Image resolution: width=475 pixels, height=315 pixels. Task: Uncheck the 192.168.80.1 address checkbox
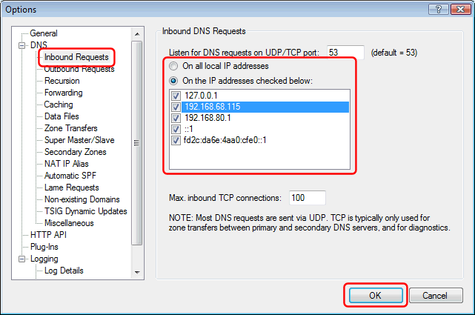(175, 118)
